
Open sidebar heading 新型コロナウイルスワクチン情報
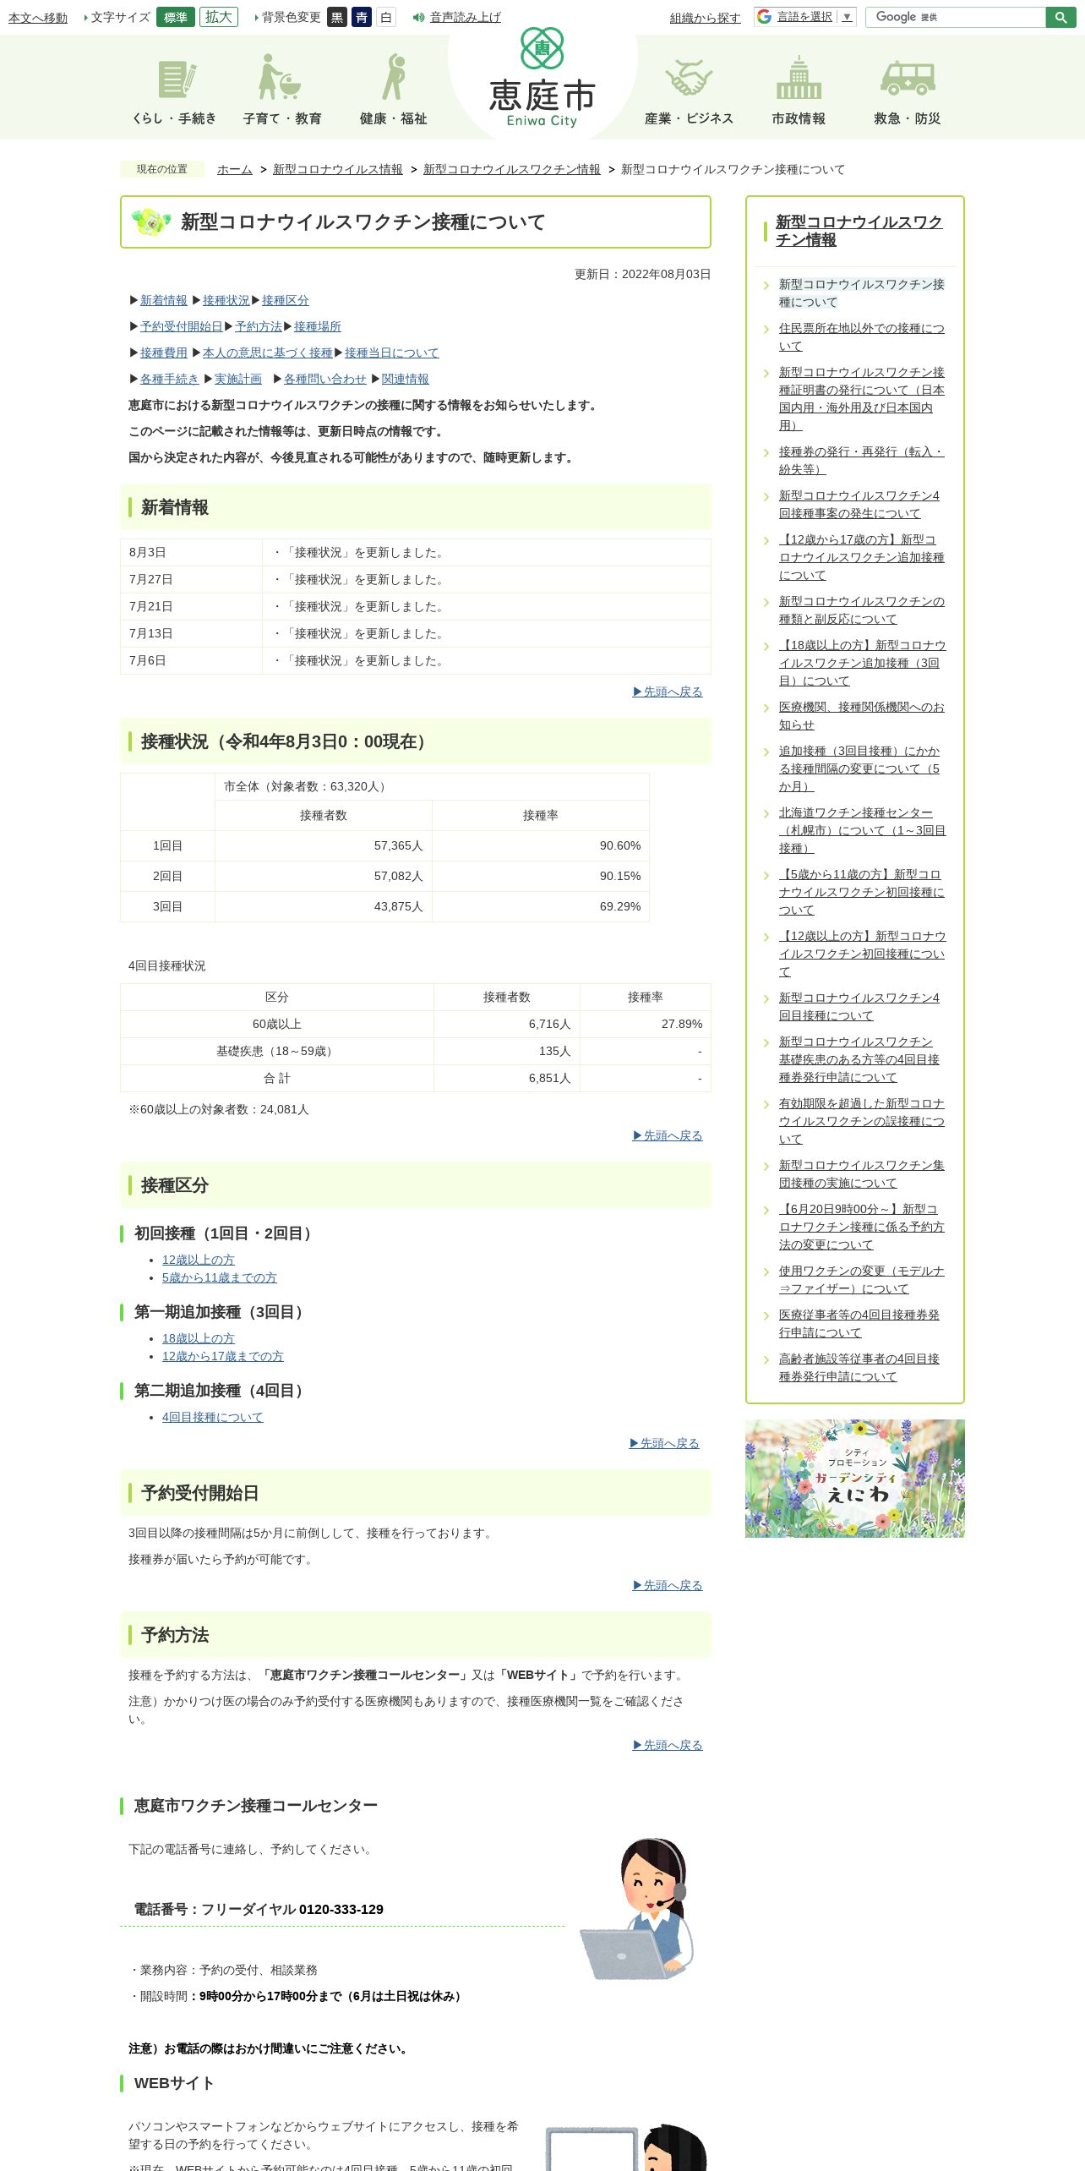point(859,231)
